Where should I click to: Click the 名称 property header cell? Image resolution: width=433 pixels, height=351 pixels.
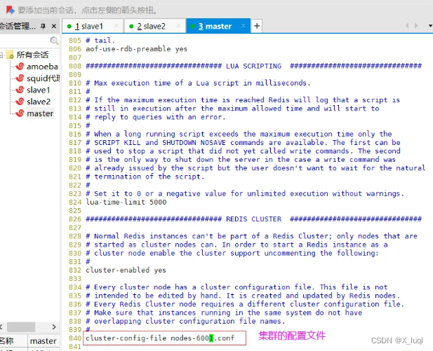(x=13, y=341)
